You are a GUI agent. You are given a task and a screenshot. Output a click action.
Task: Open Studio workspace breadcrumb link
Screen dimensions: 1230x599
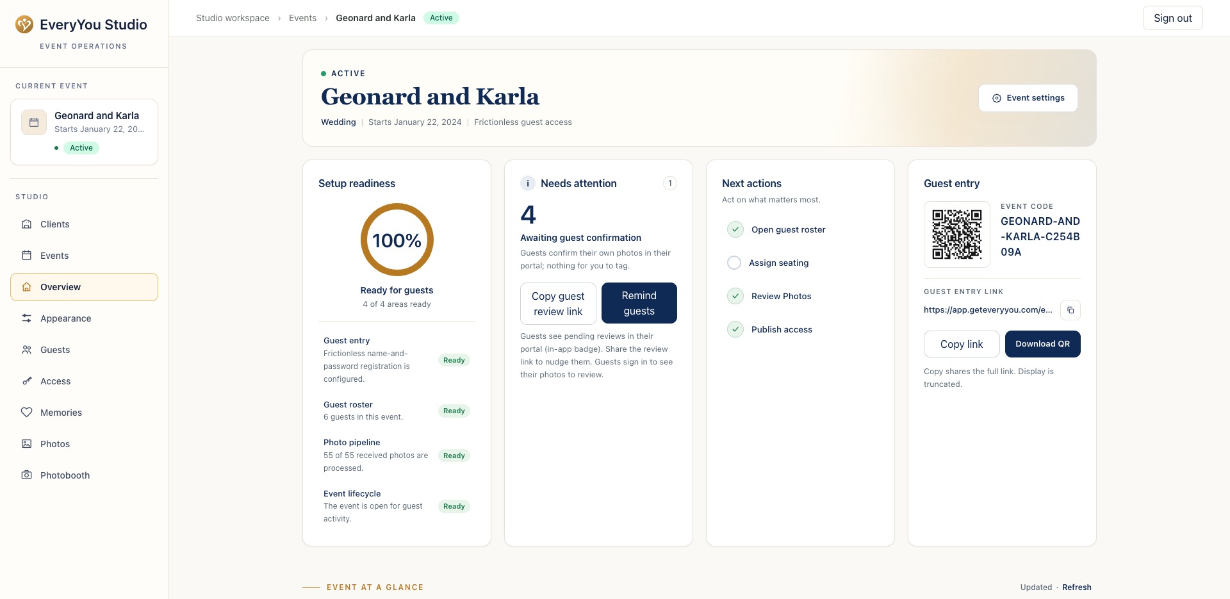pyautogui.click(x=233, y=18)
